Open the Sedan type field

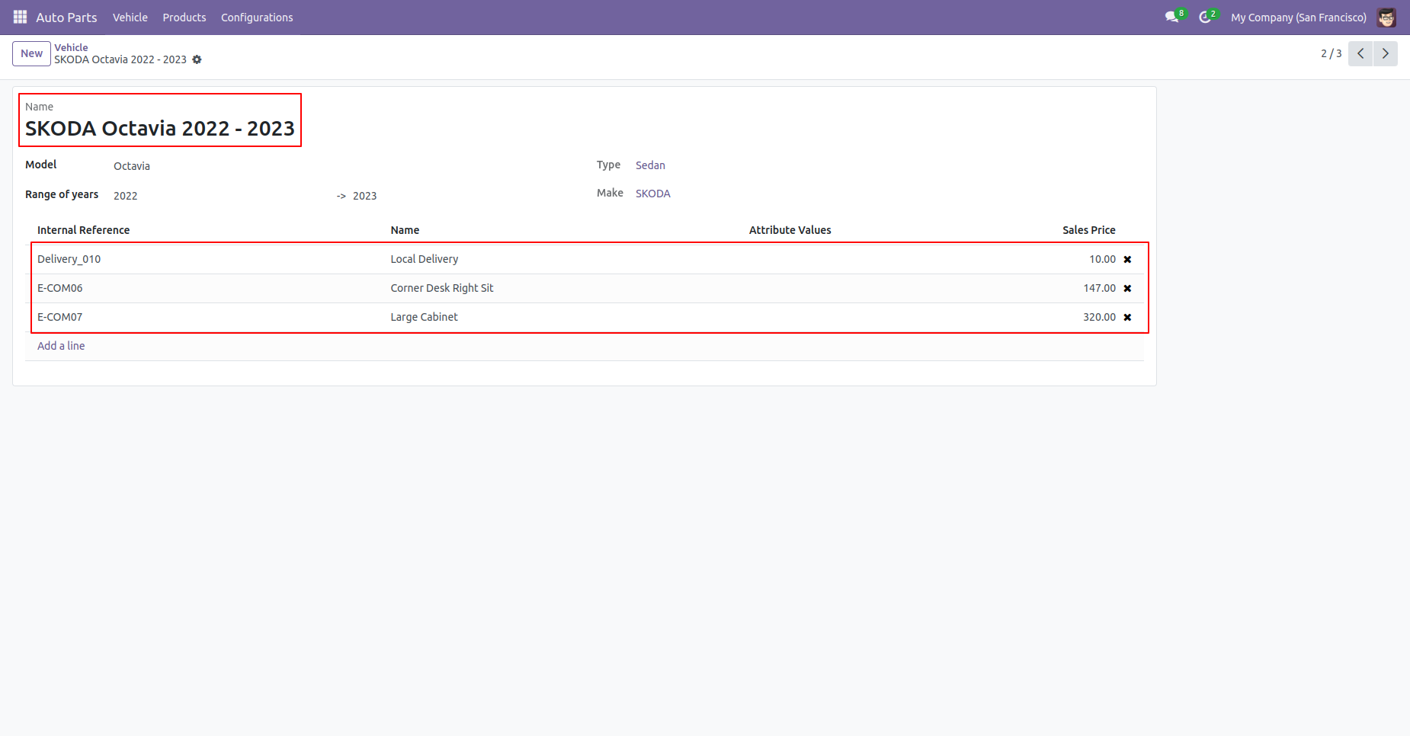(x=650, y=165)
